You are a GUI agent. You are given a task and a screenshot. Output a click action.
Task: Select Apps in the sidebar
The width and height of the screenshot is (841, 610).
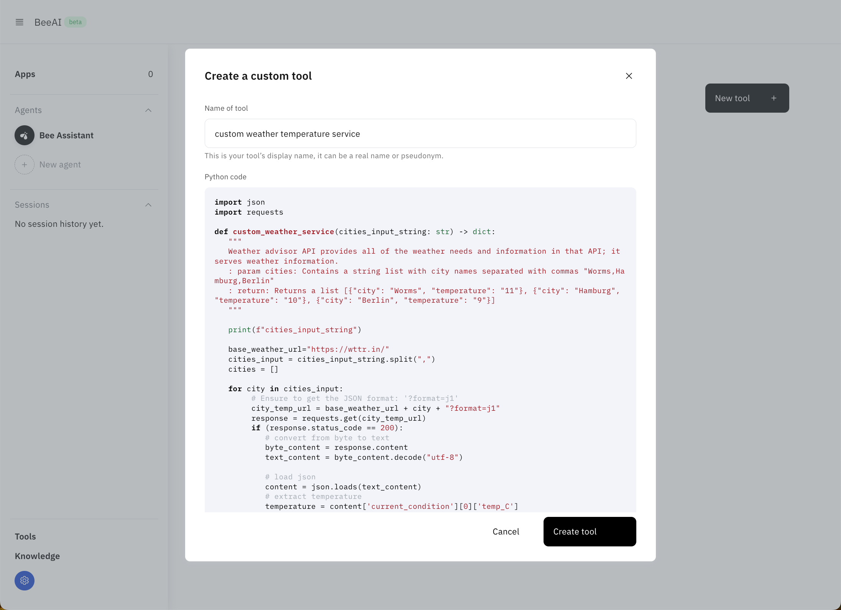pos(25,74)
